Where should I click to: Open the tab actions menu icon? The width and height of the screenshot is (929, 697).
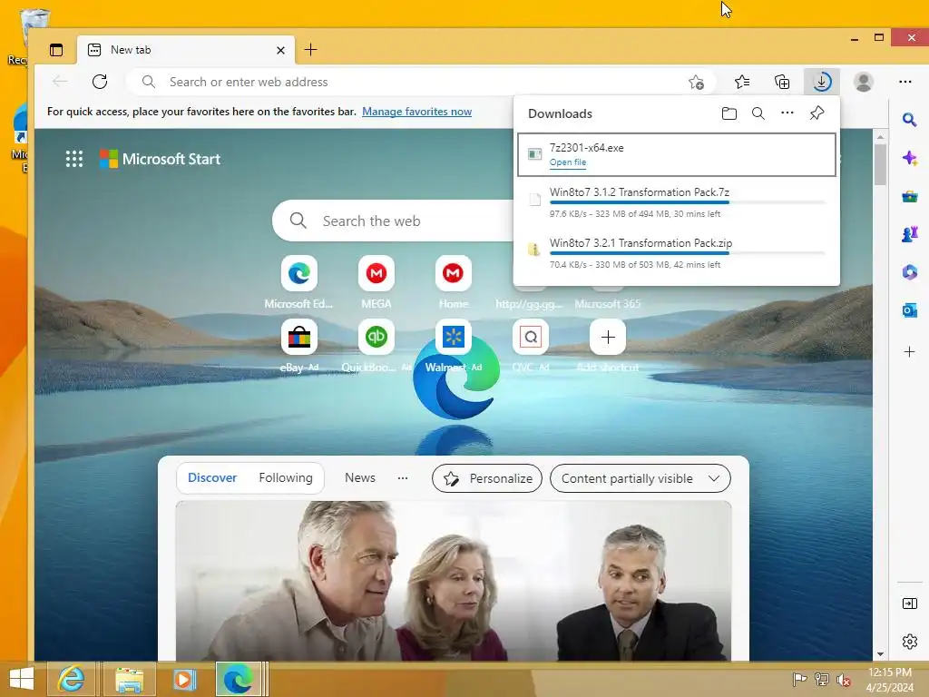coord(56,50)
